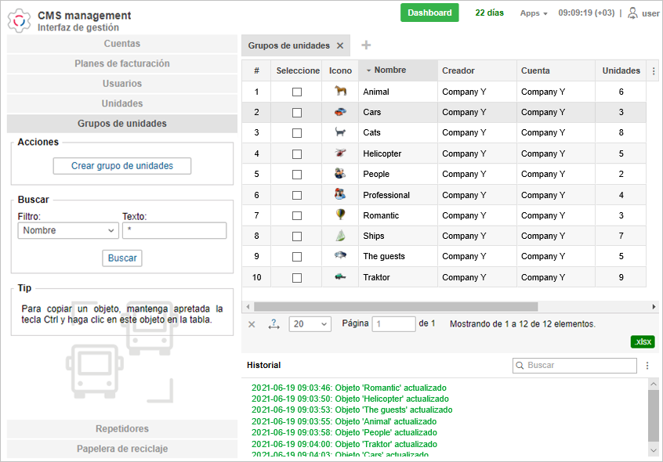Viewport: 663px width, 462px height.
Task: Select the Cats row checkbox
Action: (297, 133)
